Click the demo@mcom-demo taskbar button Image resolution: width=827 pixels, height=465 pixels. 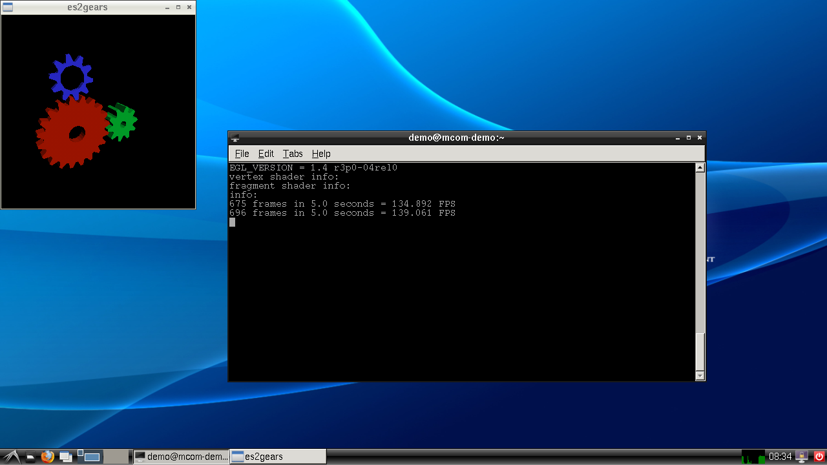coord(181,457)
